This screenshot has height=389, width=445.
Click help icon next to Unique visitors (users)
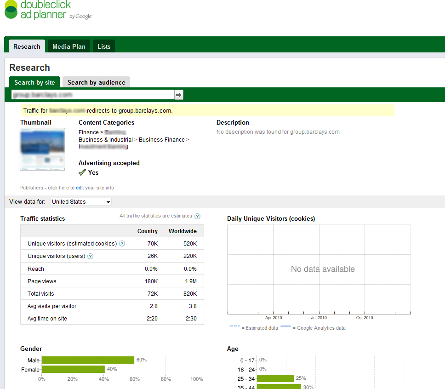[x=91, y=256]
